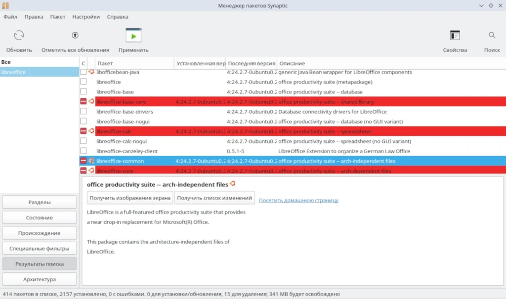The width and height of the screenshot is (506, 299).
Task: Select the Происхождение filter button
Action: pyautogui.click(x=40, y=233)
